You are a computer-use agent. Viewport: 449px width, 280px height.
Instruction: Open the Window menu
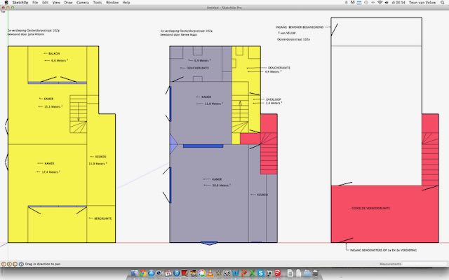[x=112, y=3]
